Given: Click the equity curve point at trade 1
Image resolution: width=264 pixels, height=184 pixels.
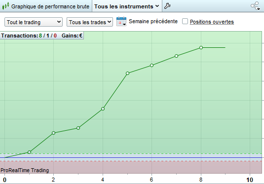Looking at the screenshot, I should point(29,152).
